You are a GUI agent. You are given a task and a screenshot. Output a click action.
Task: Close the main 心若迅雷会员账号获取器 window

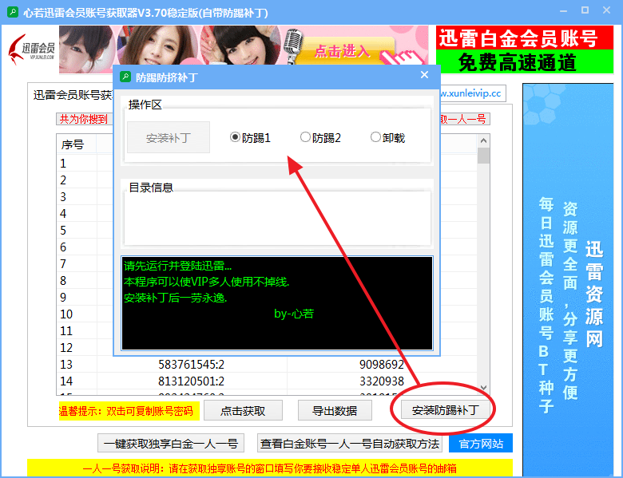click(x=606, y=10)
